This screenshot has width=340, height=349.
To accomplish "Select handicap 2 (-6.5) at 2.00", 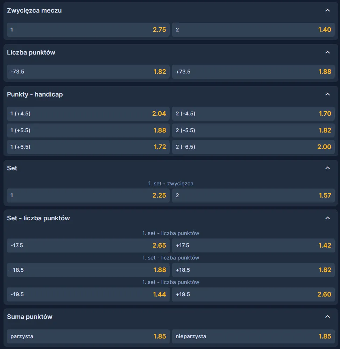I will 253,147.
